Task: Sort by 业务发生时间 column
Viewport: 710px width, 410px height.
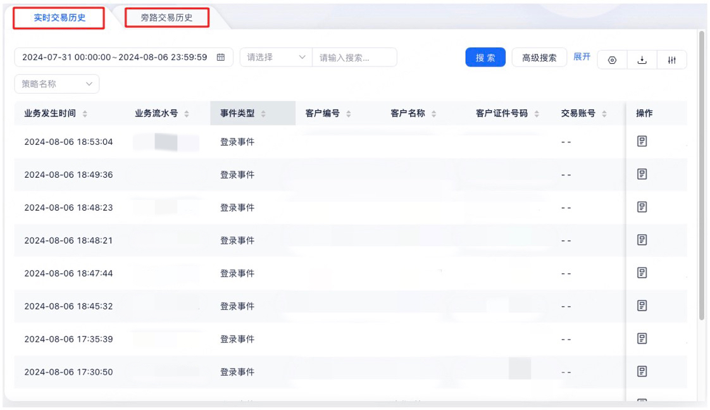Action: coord(85,114)
